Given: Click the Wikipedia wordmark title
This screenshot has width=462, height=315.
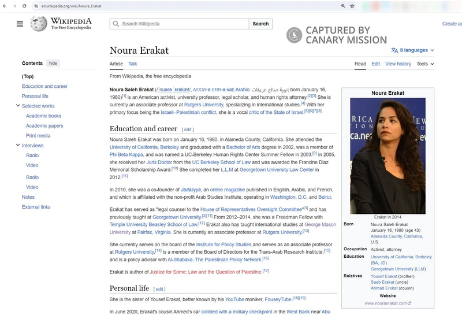Looking at the screenshot, I should click(71, 21).
